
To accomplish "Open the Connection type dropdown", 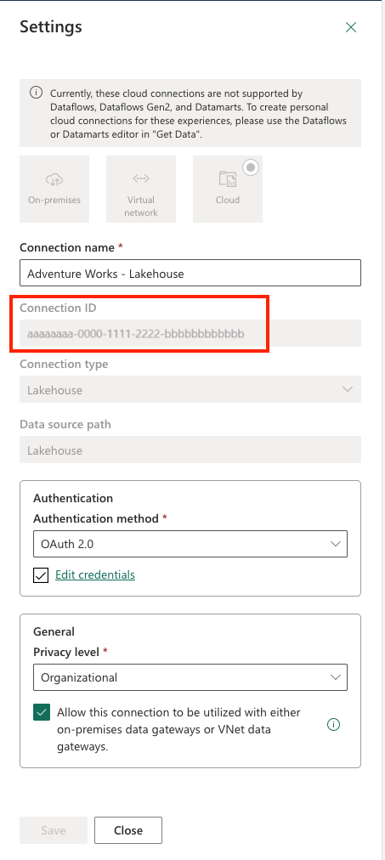I will 190,389.
